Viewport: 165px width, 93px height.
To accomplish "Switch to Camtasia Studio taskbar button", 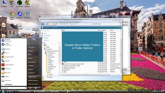I will [41, 91].
